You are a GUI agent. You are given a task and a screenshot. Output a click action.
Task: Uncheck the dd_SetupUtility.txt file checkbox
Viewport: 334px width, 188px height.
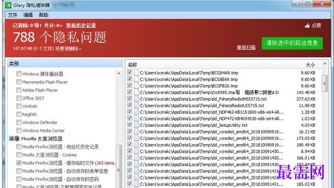130,125
